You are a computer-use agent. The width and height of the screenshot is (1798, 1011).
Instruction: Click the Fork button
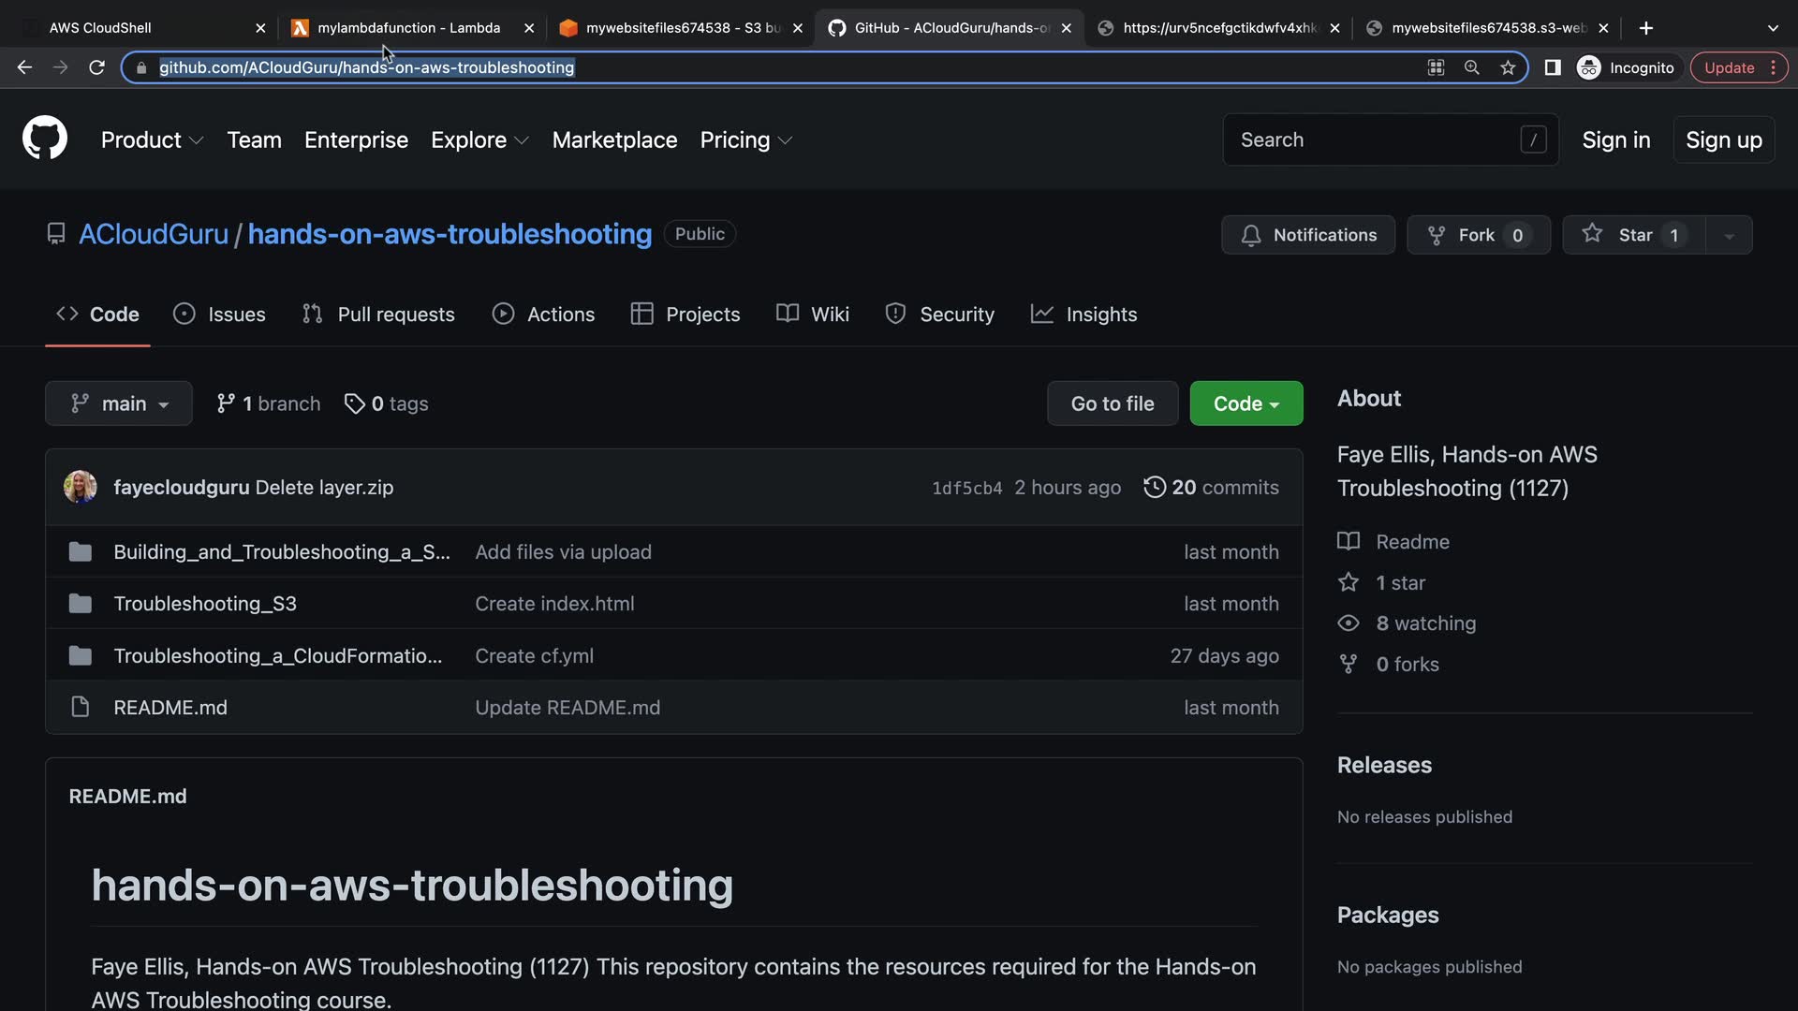pyautogui.click(x=1477, y=235)
